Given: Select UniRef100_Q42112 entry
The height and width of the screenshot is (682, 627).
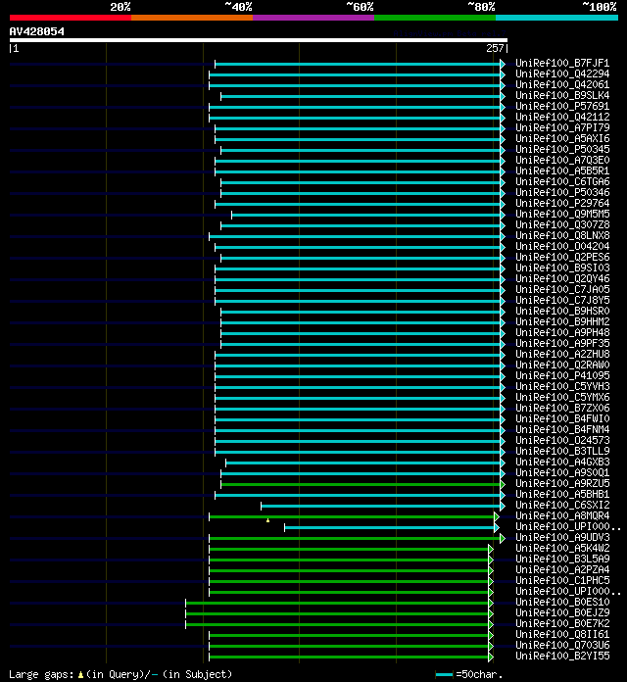Looking at the screenshot, I should point(562,117).
